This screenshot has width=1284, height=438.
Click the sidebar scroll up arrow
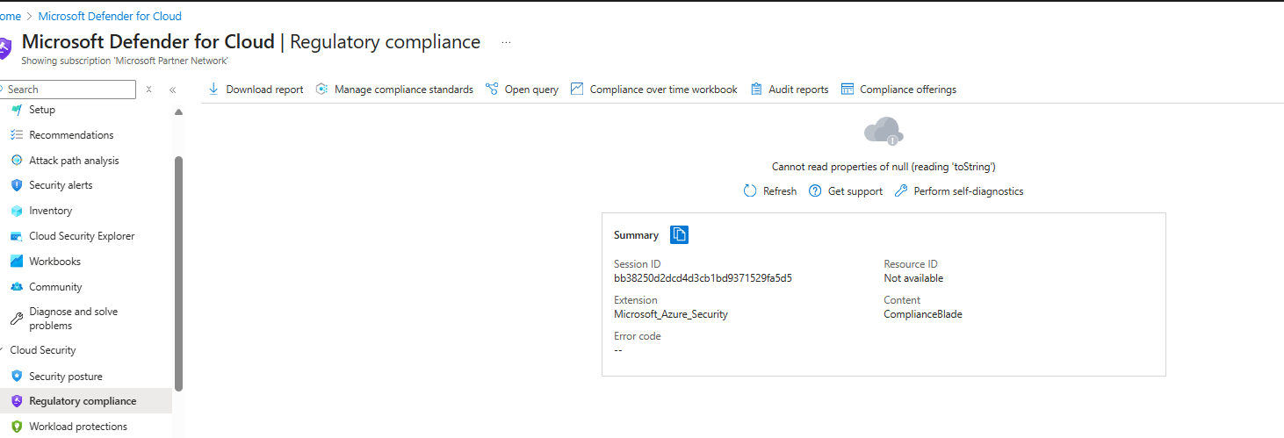click(179, 112)
